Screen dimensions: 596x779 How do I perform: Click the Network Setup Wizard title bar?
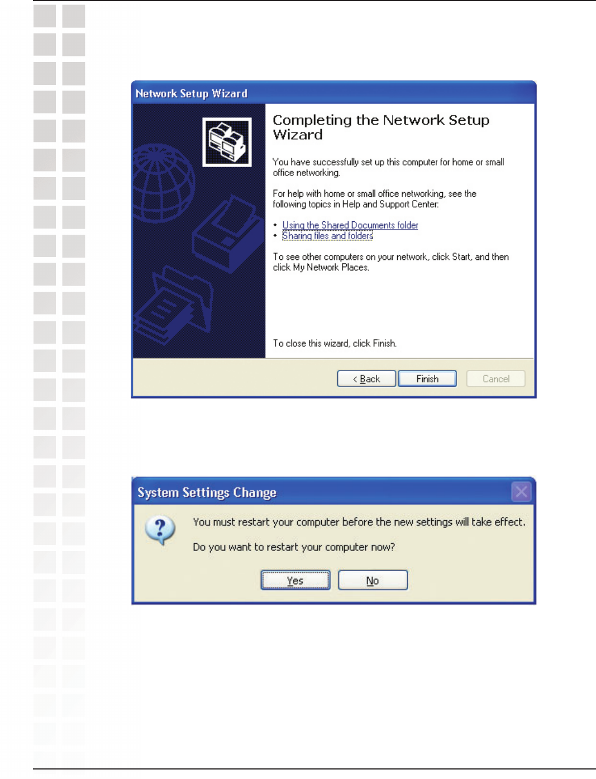coord(333,93)
